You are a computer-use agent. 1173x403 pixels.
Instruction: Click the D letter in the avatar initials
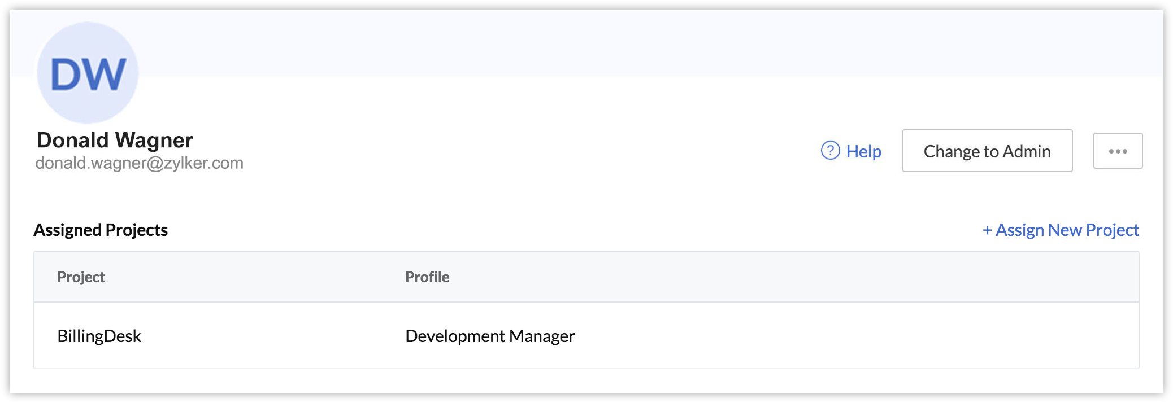[x=67, y=75]
